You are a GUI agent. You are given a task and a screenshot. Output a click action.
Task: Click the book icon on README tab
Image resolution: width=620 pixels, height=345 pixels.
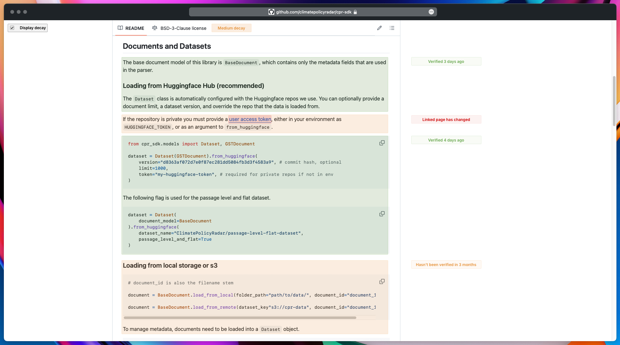[x=120, y=28]
